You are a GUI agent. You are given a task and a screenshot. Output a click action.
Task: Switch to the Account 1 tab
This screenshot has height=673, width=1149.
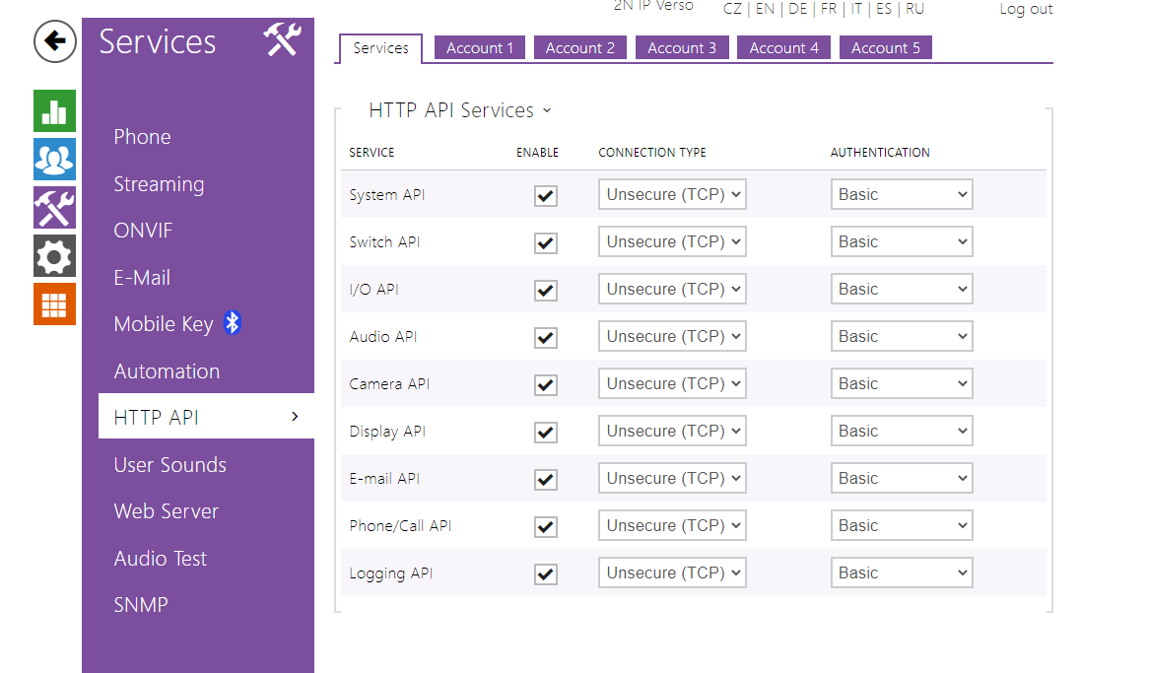[x=479, y=48]
